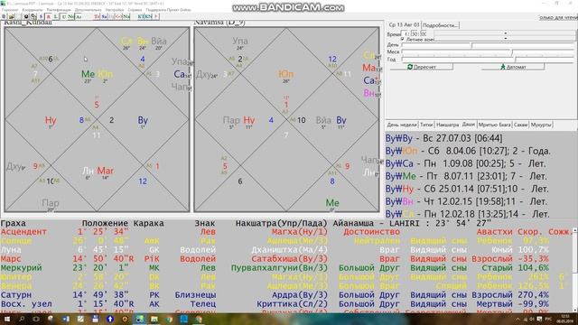Click the День slider handle
Screen dimensions: 578x325
coord(471,46)
